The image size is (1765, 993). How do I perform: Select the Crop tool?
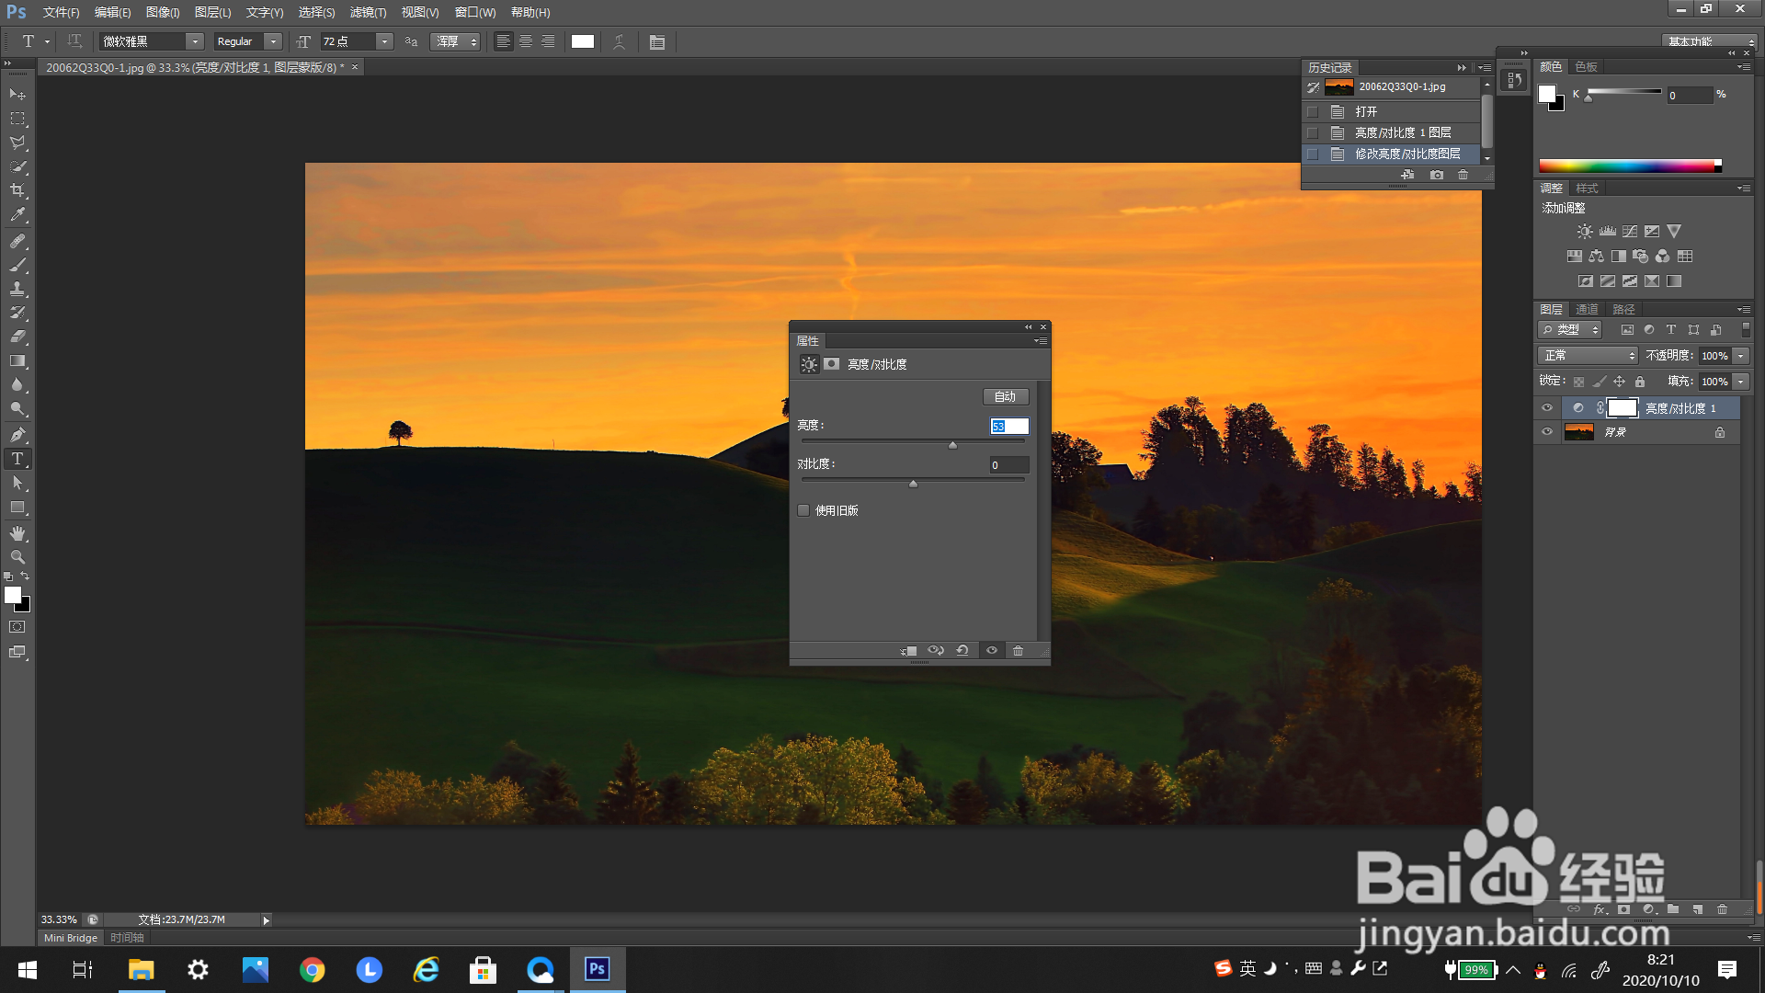tap(17, 191)
